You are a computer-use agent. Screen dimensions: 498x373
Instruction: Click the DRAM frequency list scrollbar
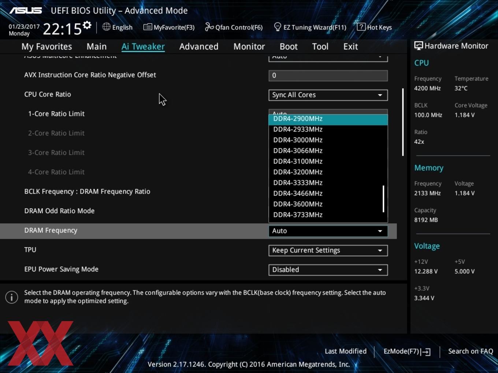(x=383, y=199)
